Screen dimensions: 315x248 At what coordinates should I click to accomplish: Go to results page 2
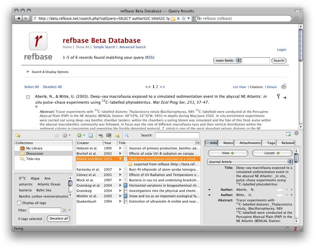click(157, 87)
